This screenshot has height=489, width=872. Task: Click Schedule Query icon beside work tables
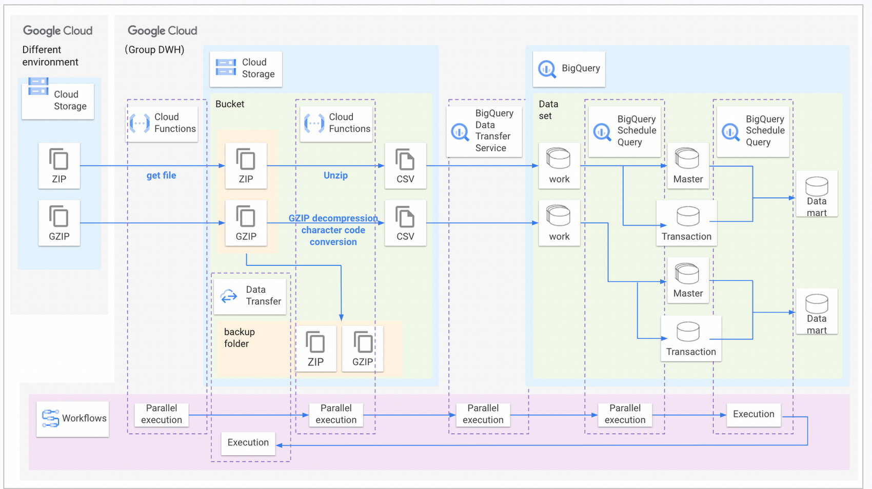coord(602,132)
